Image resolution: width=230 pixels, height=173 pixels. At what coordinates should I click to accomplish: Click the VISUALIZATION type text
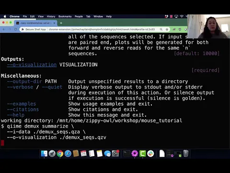(79, 65)
